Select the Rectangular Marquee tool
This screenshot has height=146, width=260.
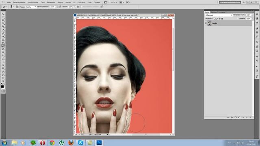tap(3, 17)
